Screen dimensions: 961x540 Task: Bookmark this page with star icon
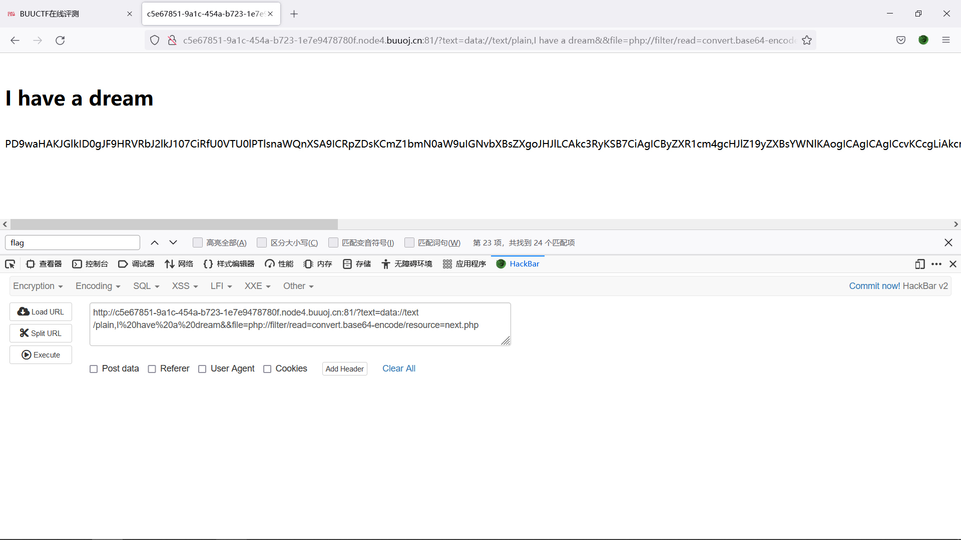point(807,40)
